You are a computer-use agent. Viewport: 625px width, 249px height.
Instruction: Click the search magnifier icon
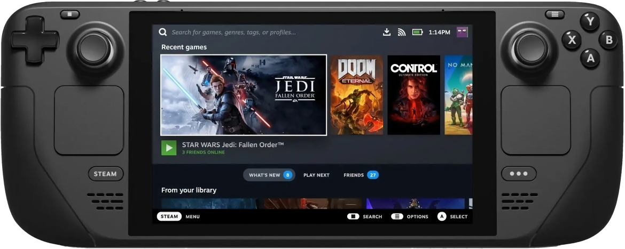(162, 32)
